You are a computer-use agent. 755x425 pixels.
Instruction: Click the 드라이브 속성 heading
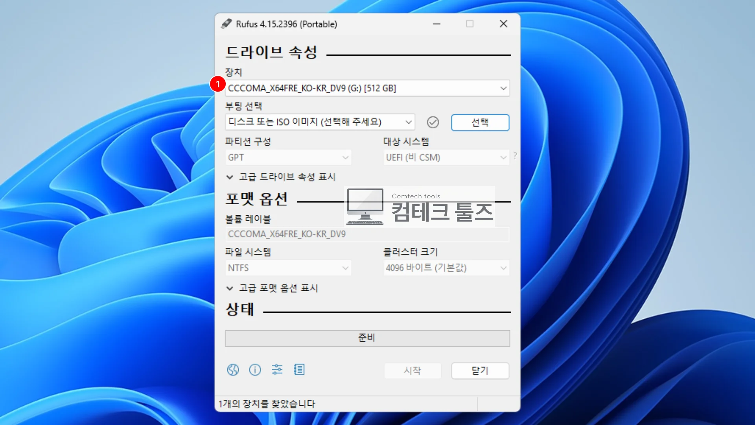tap(271, 52)
